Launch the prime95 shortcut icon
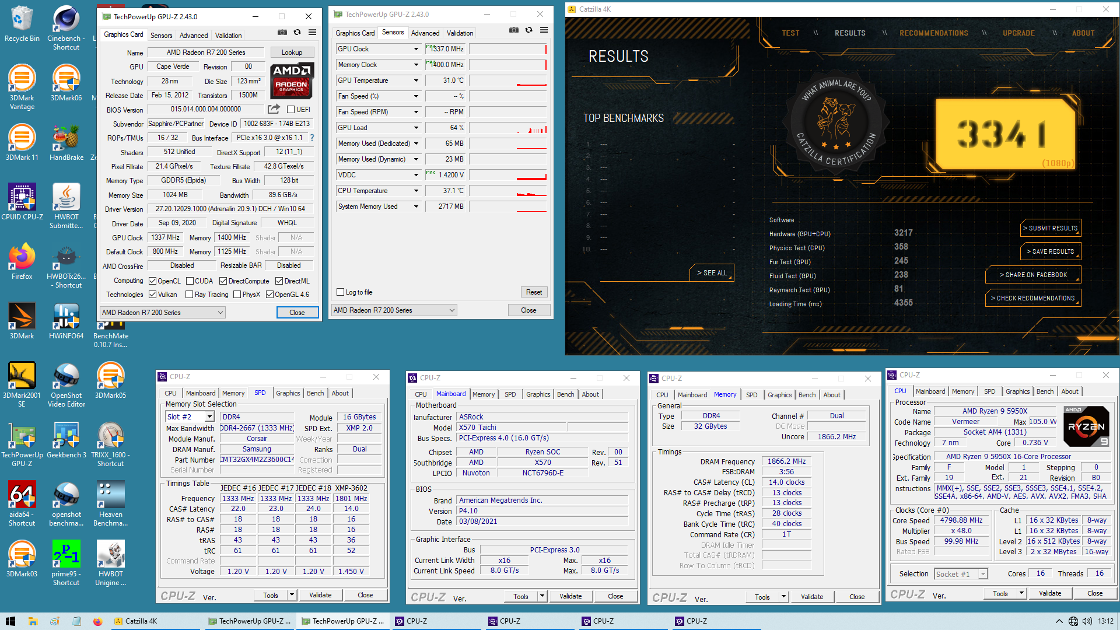Viewport: 1120px width, 630px height. pyautogui.click(x=66, y=563)
